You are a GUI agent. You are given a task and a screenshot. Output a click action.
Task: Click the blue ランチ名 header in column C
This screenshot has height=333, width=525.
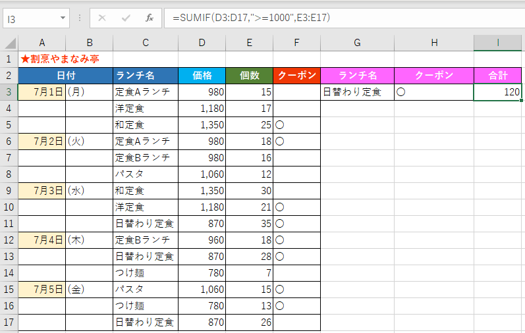tap(146, 76)
